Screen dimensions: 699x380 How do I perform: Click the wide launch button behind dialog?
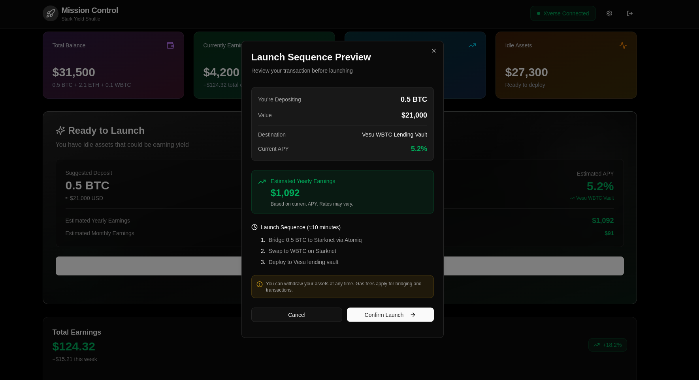coord(340,266)
